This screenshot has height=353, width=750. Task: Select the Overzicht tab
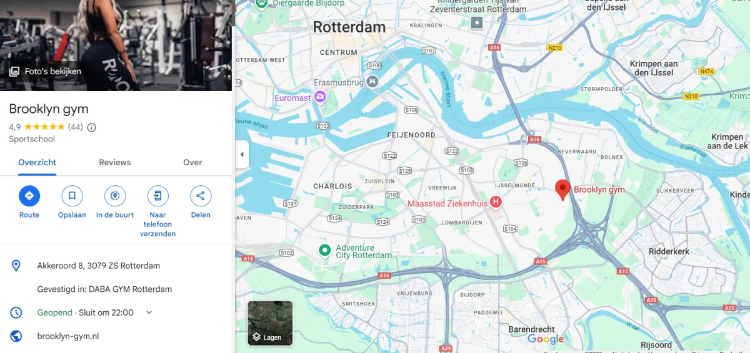[37, 162]
